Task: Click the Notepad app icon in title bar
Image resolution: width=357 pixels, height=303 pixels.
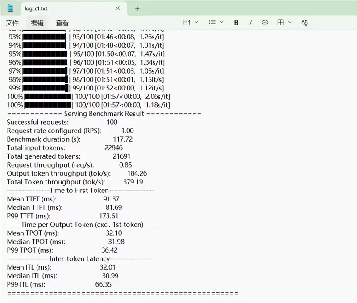Action: 10,8
